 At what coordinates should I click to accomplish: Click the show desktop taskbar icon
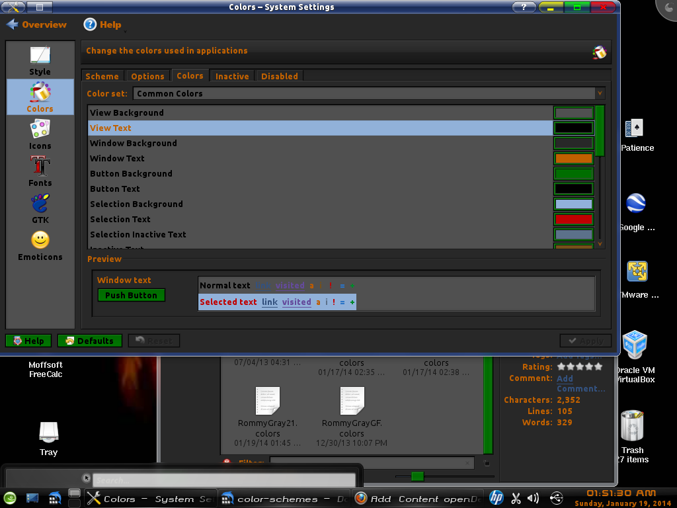(32, 499)
